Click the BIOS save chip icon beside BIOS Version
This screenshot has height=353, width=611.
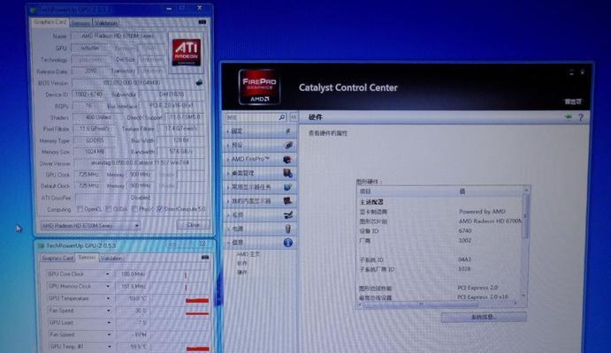199,82
